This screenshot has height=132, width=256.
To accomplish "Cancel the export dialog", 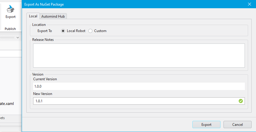I will [x=238, y=125].
